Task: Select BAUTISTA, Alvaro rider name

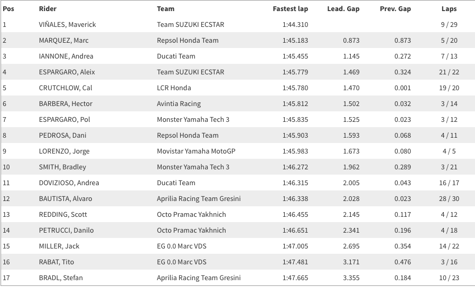Action: click(x=66, y=198)
